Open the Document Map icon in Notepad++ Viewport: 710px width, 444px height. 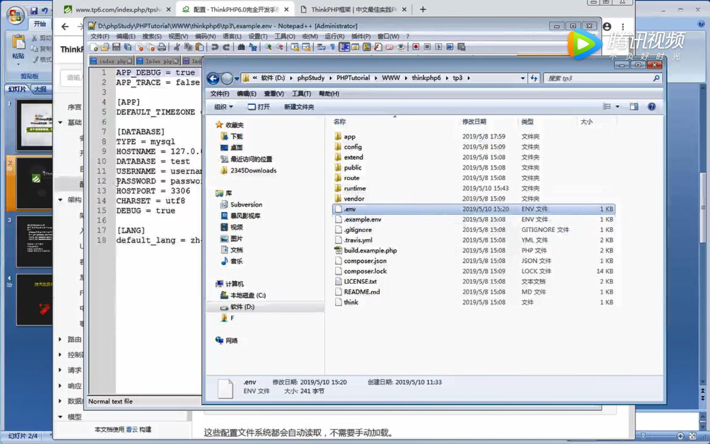coord(367,47)
